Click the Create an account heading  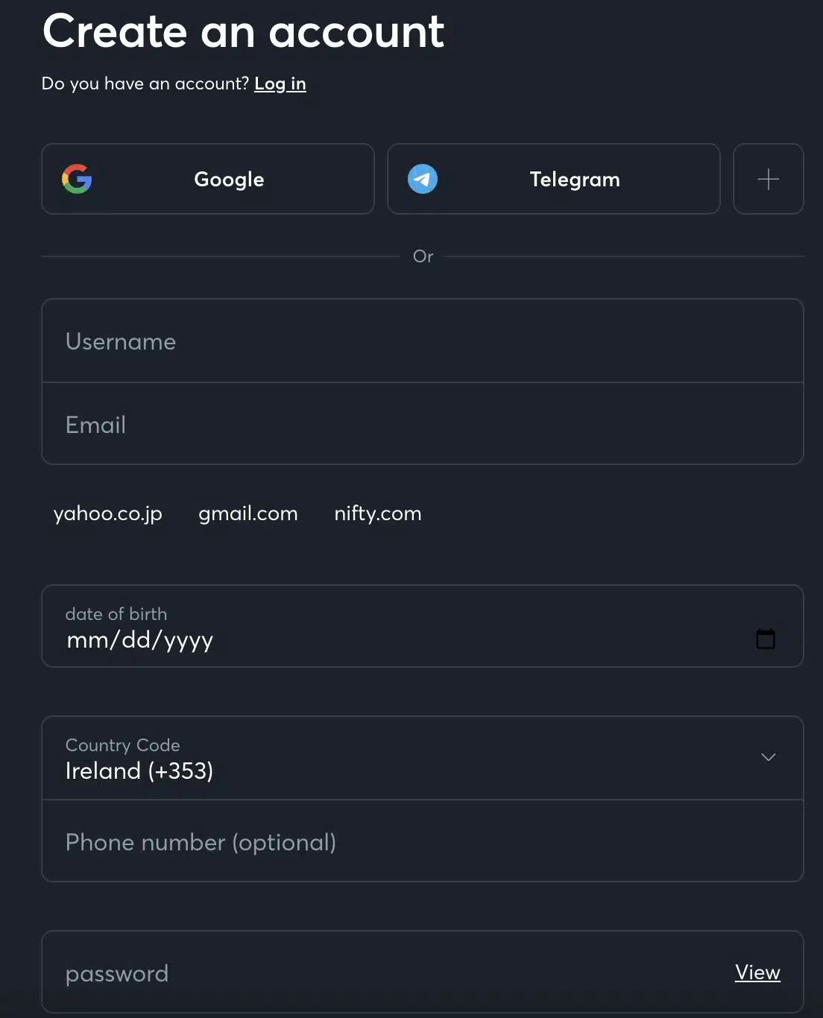[x=244, y=31]
